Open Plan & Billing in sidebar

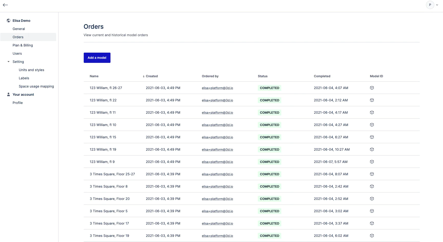coord(23,45)
